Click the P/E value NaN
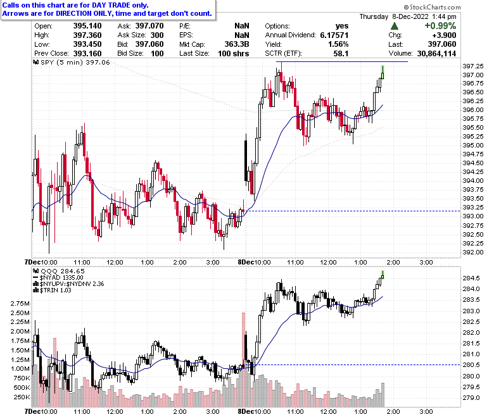494x417 pixels. (242, 26)
